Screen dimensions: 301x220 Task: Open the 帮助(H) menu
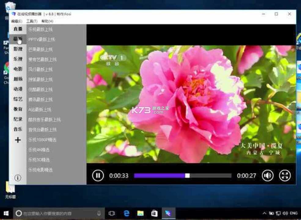click(47, 21)
